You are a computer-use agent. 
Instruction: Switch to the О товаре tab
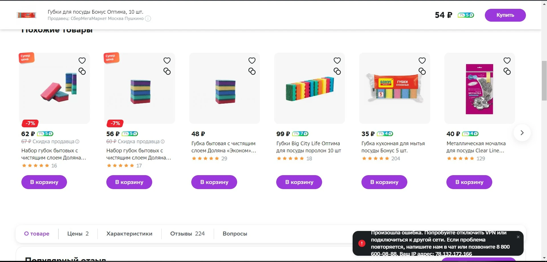pyautogui.click(x=37, y=234)
